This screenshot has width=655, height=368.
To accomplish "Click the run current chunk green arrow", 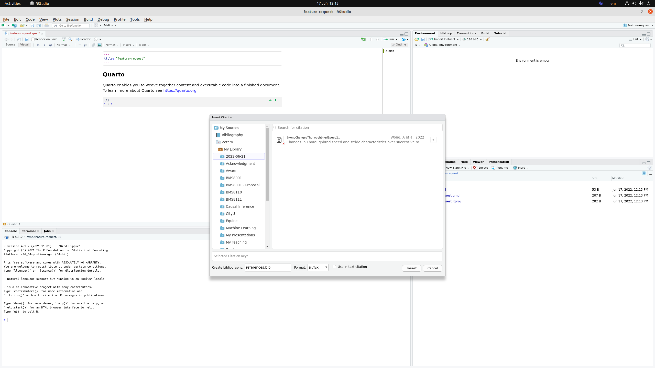I will pyautogui.click(x=276, y=100).
